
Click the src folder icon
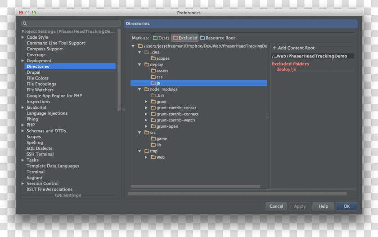click(x=147, y=133)
